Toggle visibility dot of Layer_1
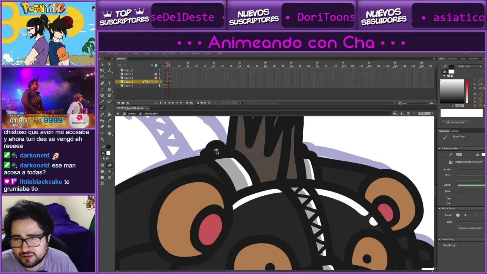The image size is (487, 274). pyautogui.click(x=152, y=86)
